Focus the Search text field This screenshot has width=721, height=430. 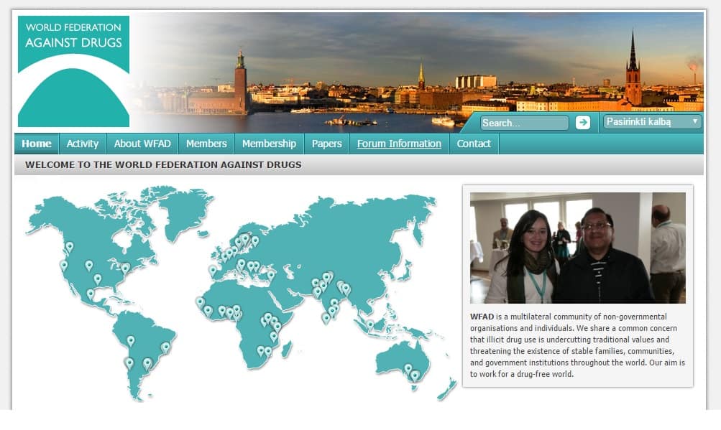pyautogui.click(x=525, y=123)
